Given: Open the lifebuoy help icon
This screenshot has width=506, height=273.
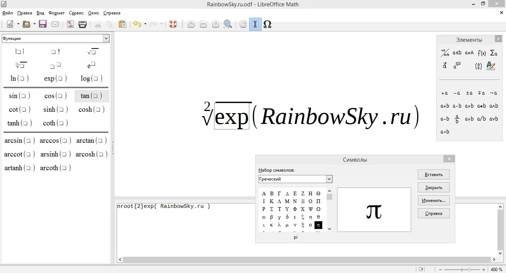Looking at the screenshot, I should tap(173, 24).
